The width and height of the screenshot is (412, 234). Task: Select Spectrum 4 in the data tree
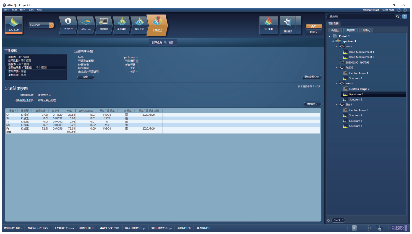(355, 115)
